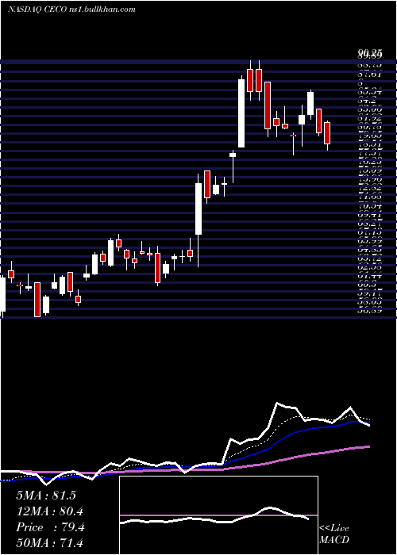Click the 67.15 price axis label
The image size is (397, 555).
point(369,232)
